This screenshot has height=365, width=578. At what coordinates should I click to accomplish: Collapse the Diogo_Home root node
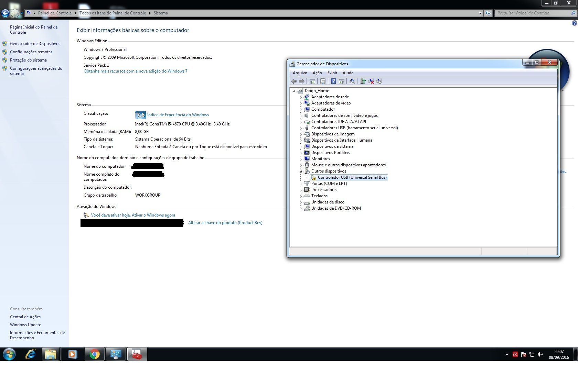pyautogui.click(x=294, y=91)
